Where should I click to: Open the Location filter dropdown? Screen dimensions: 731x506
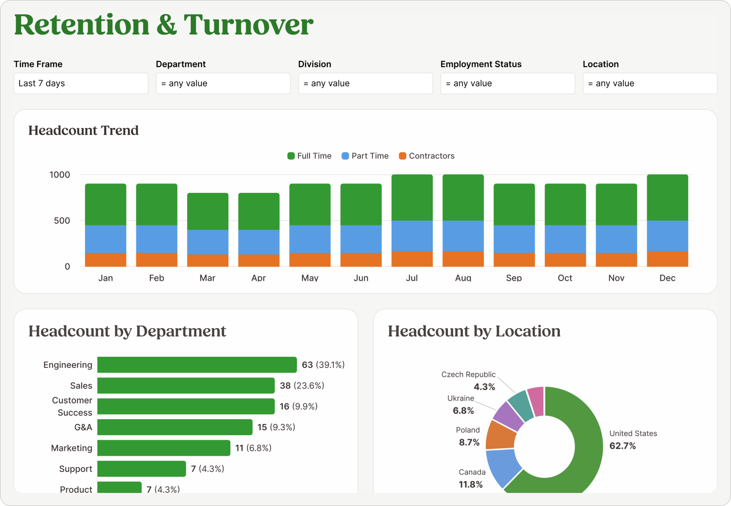coord(650,84)
